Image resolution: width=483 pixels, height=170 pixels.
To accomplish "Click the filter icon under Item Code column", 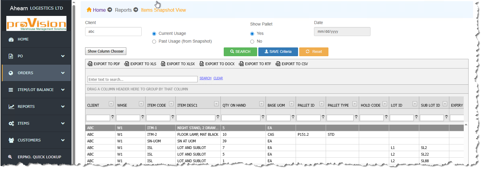I will (173, 117).
